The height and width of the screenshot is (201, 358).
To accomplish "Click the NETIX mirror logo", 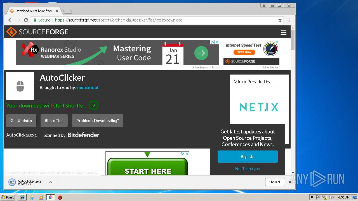I will 259,107.
